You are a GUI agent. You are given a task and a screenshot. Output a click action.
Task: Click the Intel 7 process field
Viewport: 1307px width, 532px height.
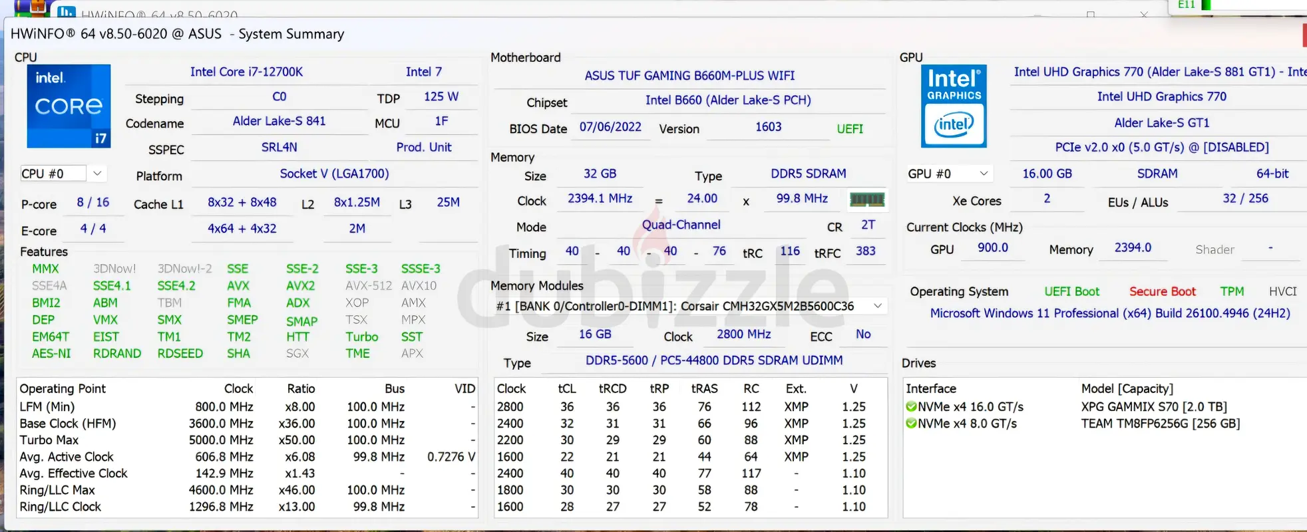click(424, 72)
